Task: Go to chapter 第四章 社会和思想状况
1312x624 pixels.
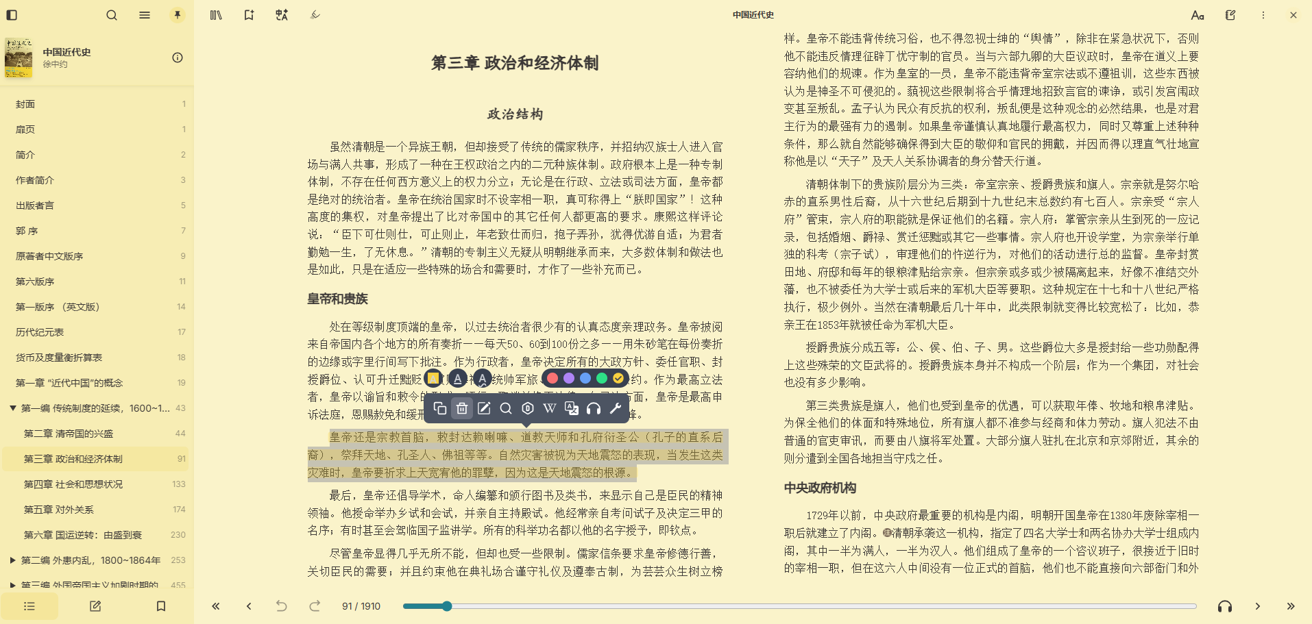Action: (73, 484)
